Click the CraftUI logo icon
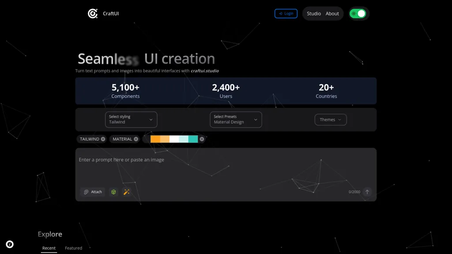 point(93,14)
